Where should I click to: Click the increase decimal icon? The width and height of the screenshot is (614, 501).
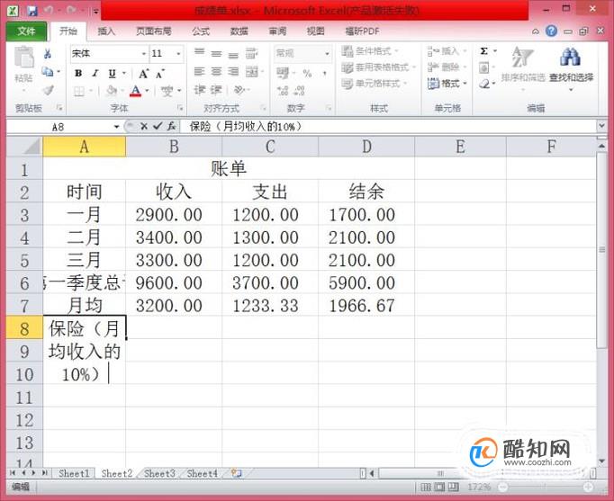[283, 91]
